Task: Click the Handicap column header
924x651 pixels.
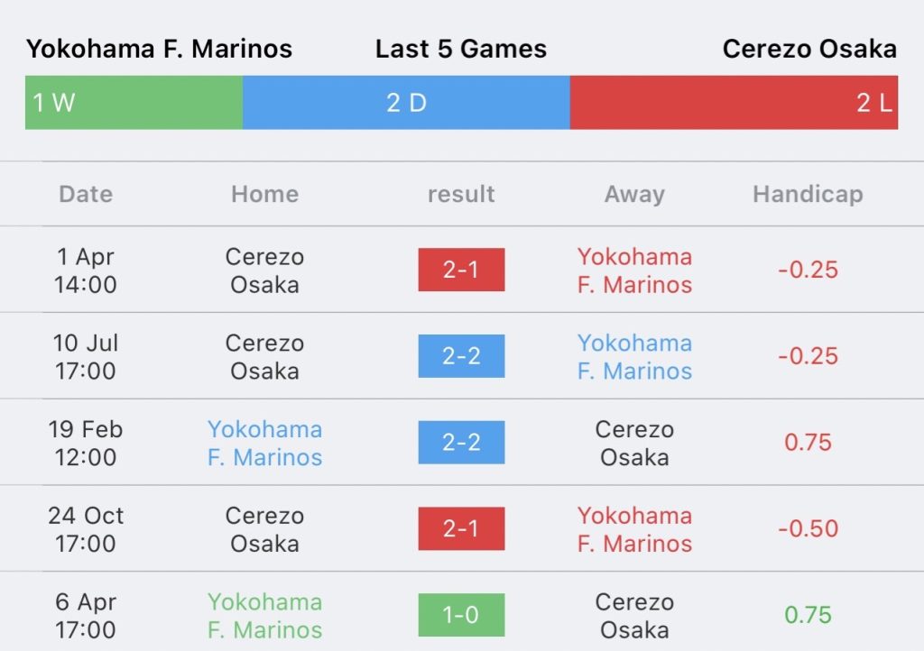Action: pyautogui.click(x=808, y=194)
